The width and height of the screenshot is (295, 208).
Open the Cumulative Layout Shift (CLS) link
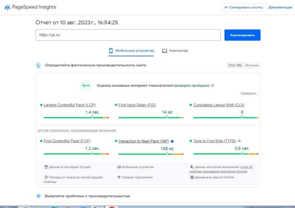pyautogui.click(x=219, y=105)
